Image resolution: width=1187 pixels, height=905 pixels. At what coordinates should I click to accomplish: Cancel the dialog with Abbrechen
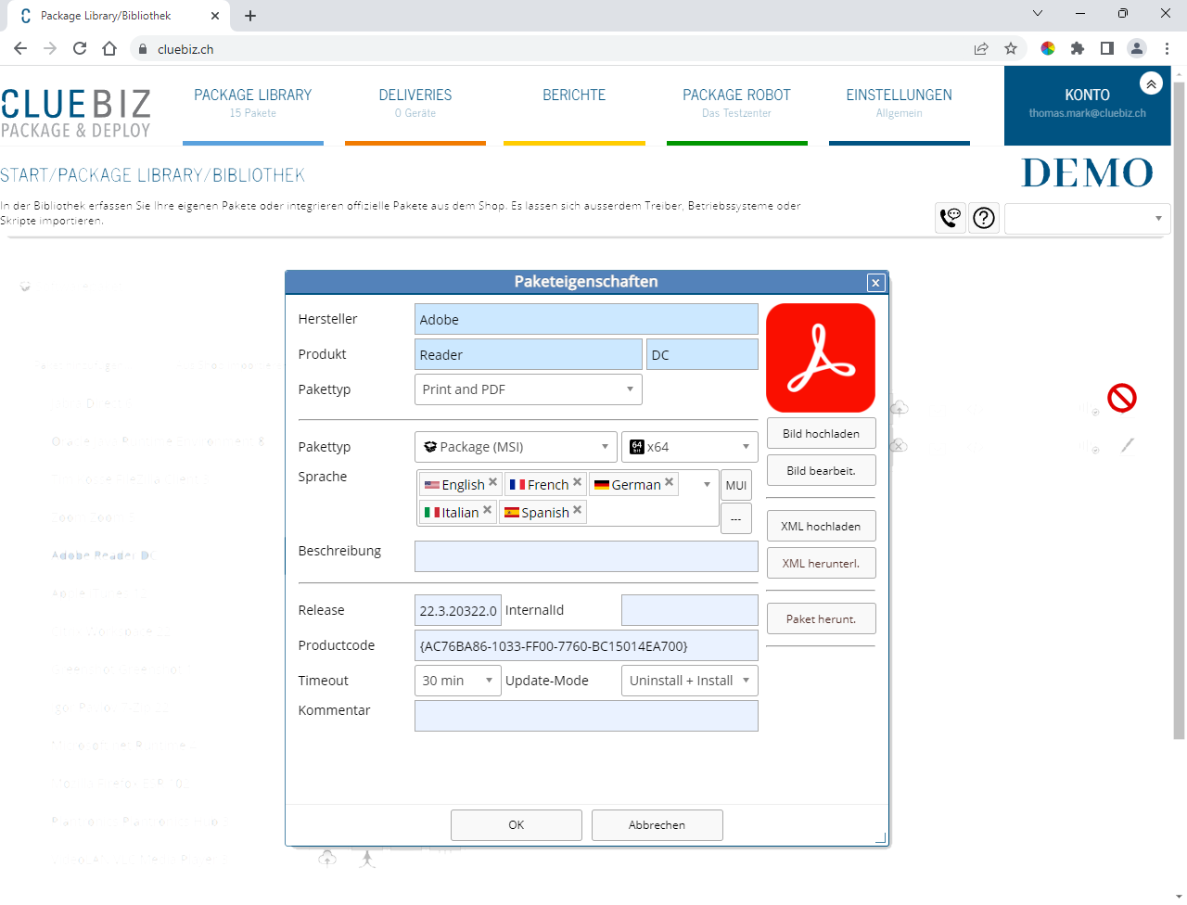pos(657,825)
